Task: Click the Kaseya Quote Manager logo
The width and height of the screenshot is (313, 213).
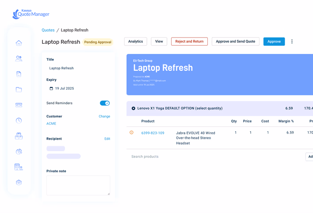Action: tap(31, 14)
